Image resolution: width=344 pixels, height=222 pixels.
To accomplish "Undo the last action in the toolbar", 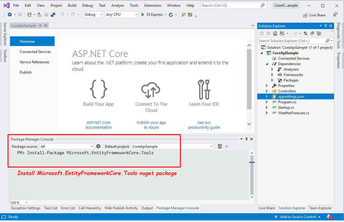I will (x=62, y=15).
